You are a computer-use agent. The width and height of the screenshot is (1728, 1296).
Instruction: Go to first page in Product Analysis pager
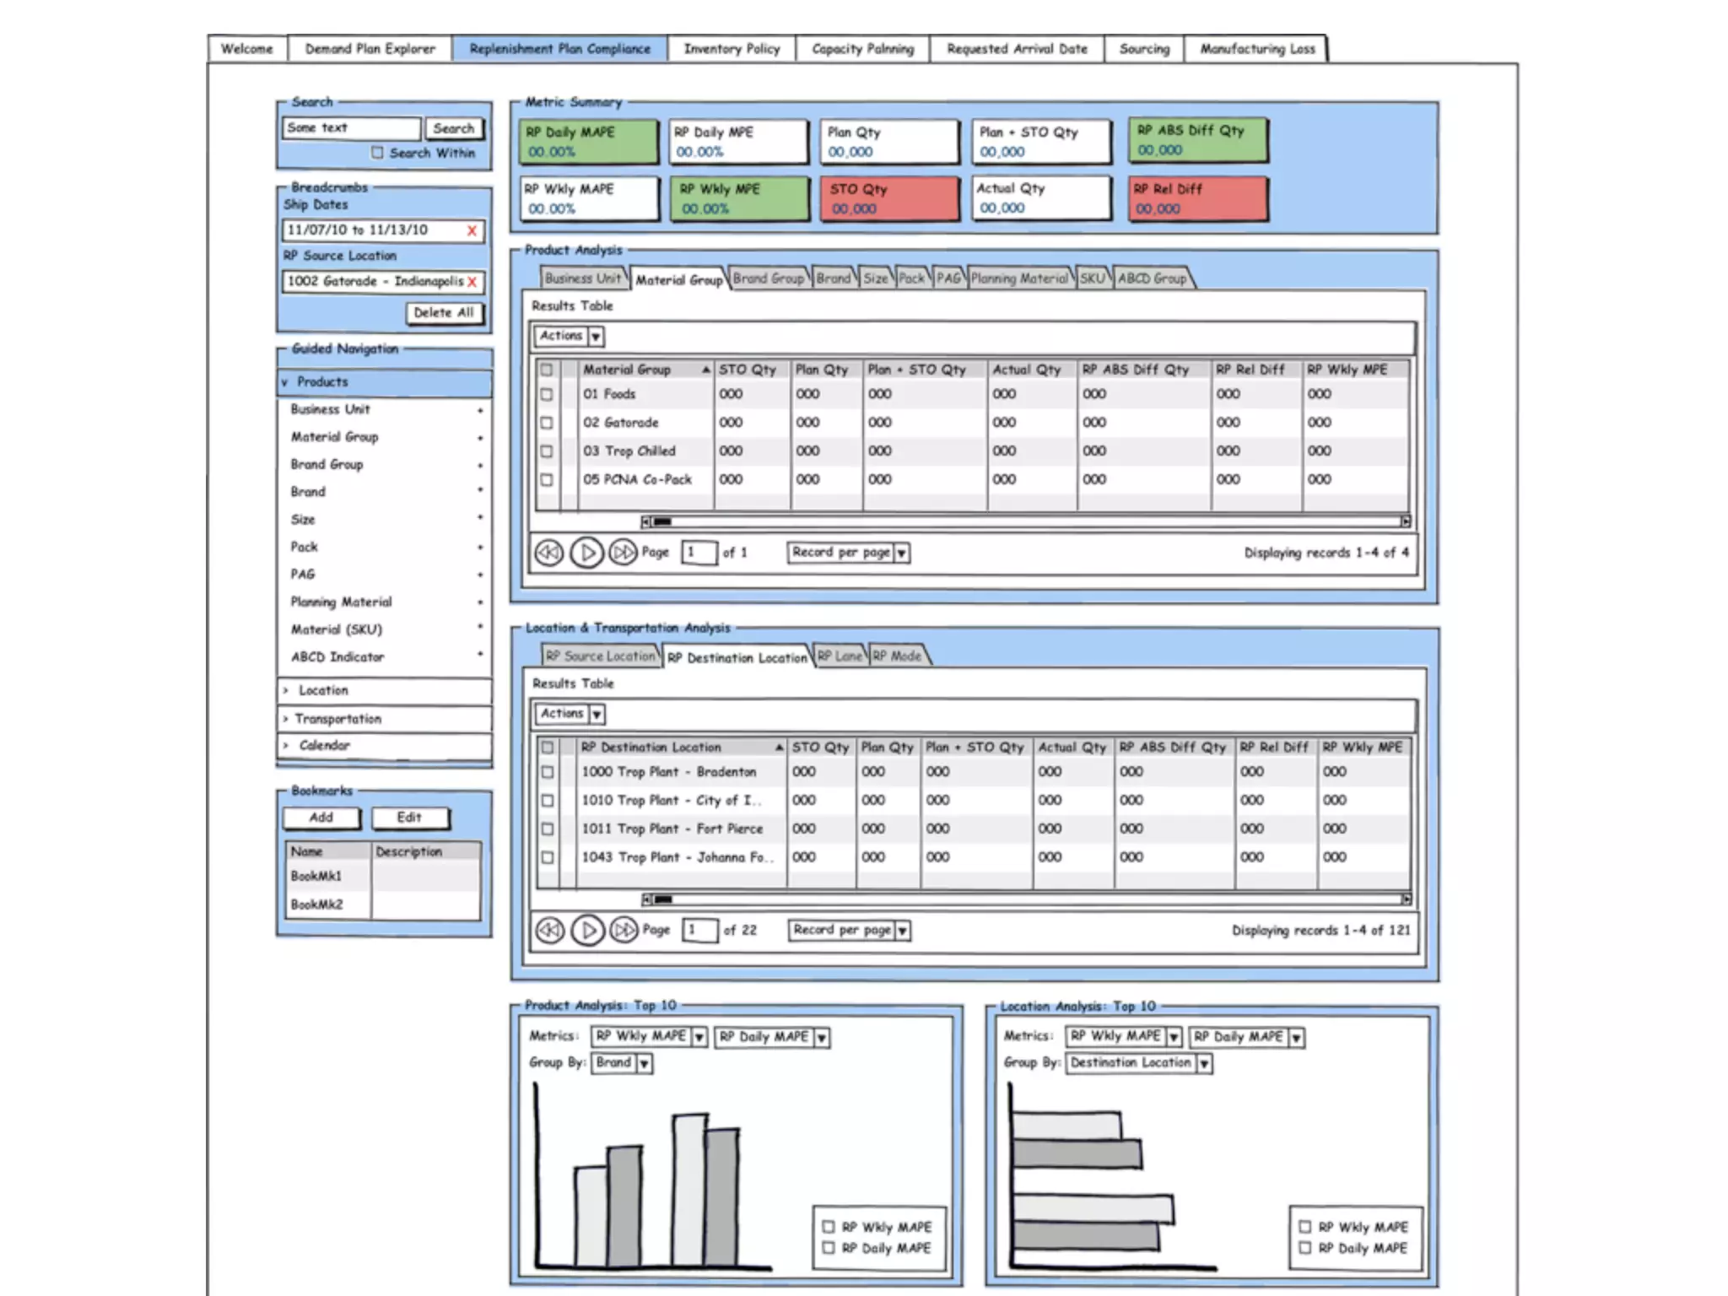548,553
